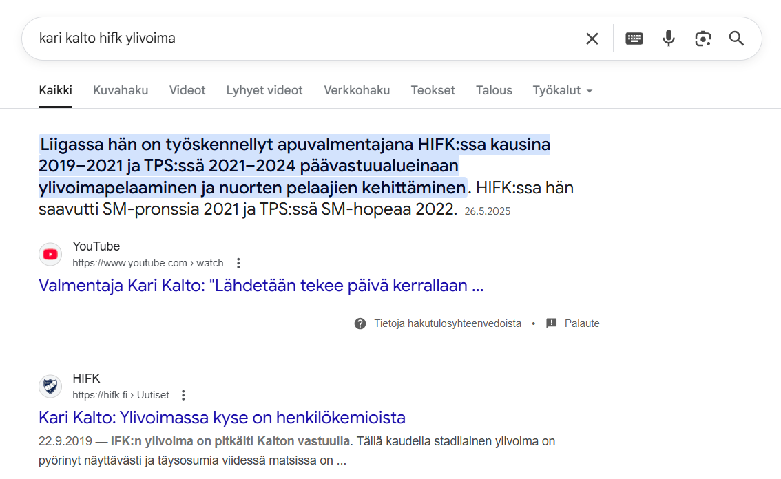781x479 pixels.
Task: Click the HIFK logo favicon
Action: (x=50, y=386)
